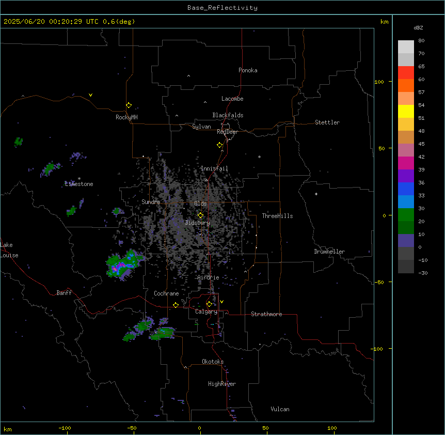
Task: Click the km unit label at bottom left
Action: [x=8, y=429]
